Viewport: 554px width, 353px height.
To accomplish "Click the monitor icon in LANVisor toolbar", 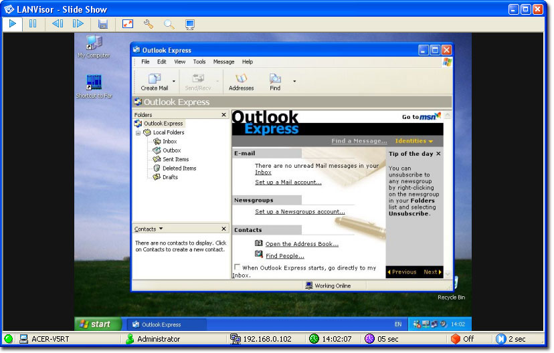I will pos(190,24).
